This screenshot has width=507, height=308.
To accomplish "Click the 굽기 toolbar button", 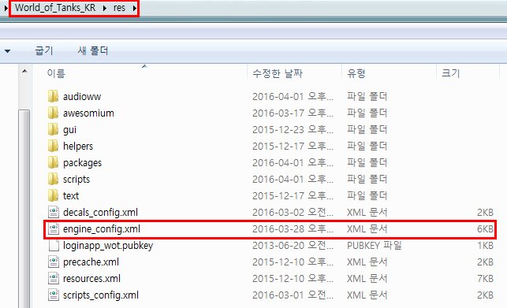I will [43, 50].
